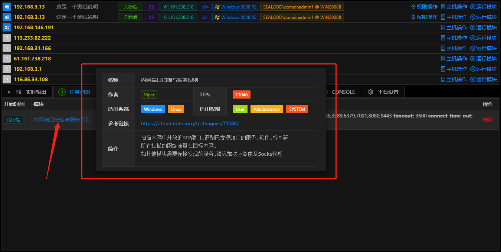Click 运行模块 for host 192.168.31.166
Image resolution: width=501 pixels, height=252 pixels.
point(484,48)
